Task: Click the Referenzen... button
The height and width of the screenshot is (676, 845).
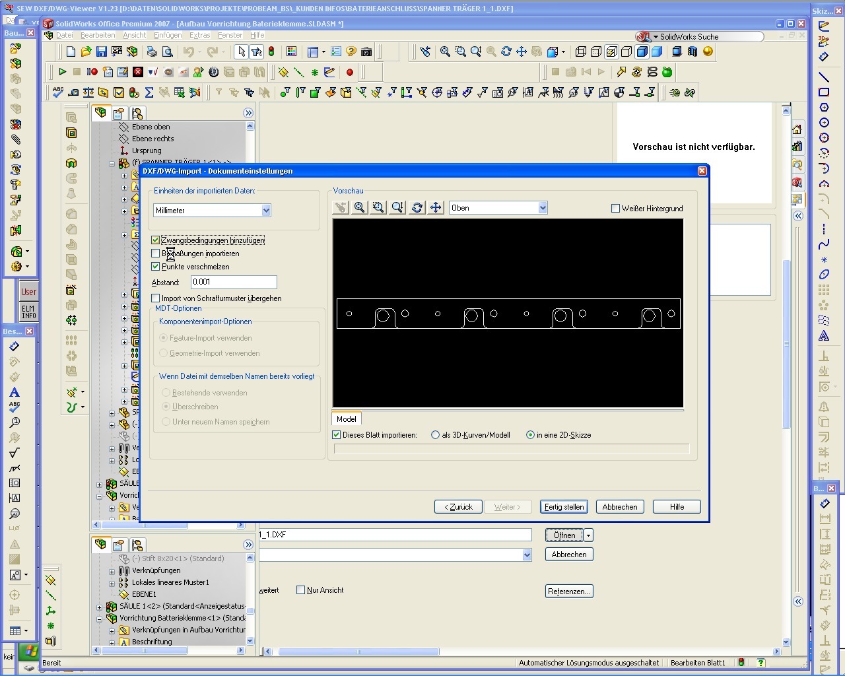Action: tap(569, 591)
